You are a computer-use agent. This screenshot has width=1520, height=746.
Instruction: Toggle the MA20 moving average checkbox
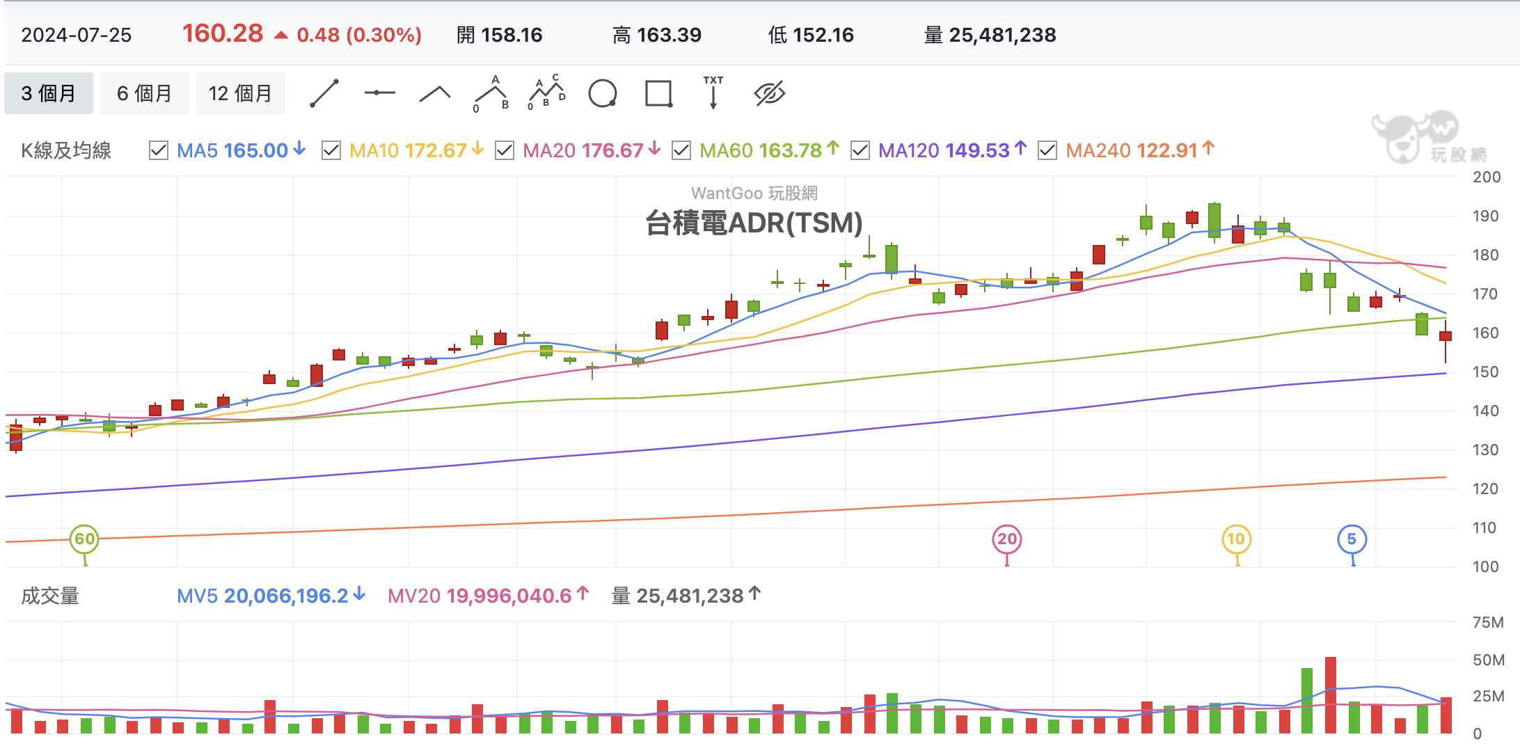pyautogui.click(x=505, y=150)
